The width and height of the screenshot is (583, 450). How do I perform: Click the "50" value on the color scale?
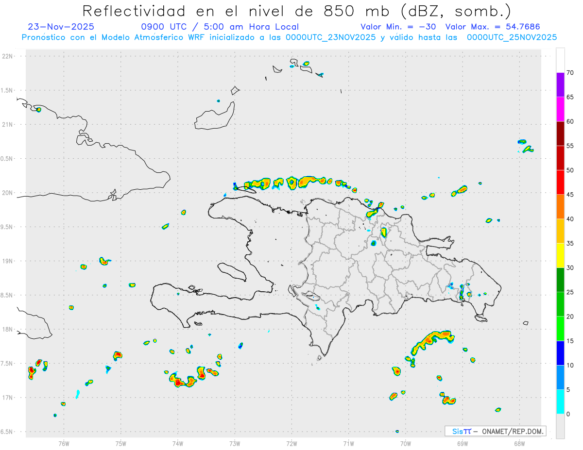coord(570,170)
